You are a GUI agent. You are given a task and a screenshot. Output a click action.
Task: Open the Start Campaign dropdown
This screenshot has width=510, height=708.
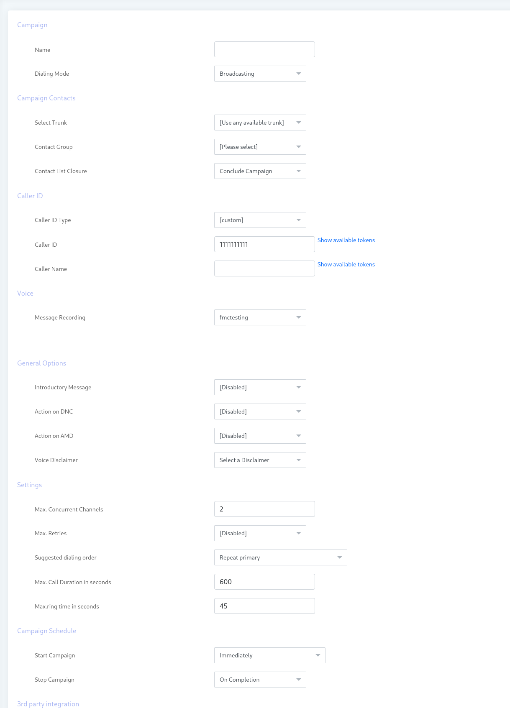(270, 655)
